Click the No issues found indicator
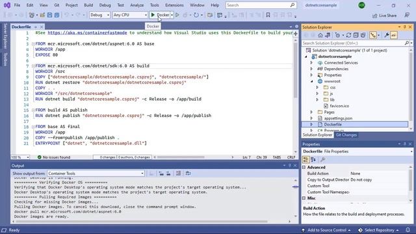Image resolution: width=416 pixels, height=234 pixels. tap(54, 157)
